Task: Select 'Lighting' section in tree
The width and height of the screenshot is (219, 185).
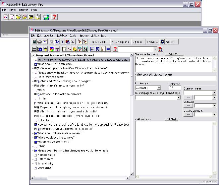Action: click(42, 98)
